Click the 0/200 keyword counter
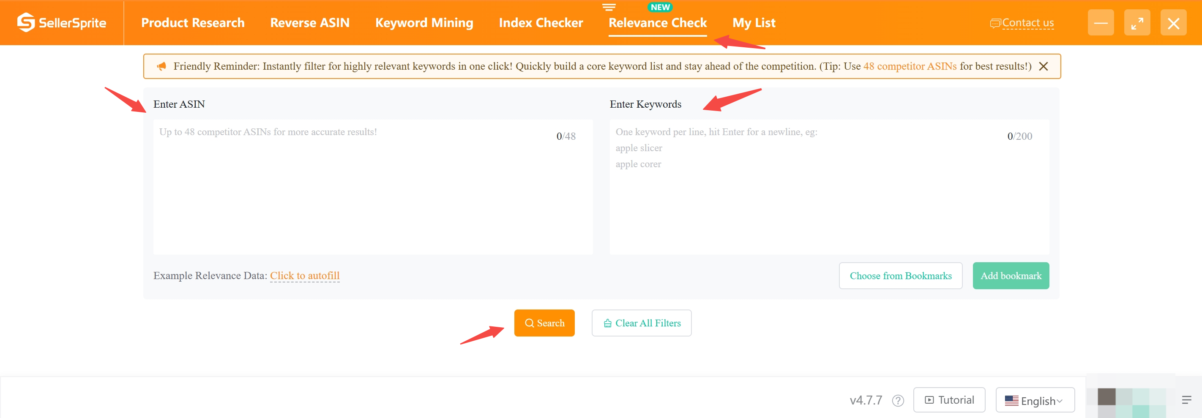This screenshot has height=418, width=1202. (x=1019, y=136)
